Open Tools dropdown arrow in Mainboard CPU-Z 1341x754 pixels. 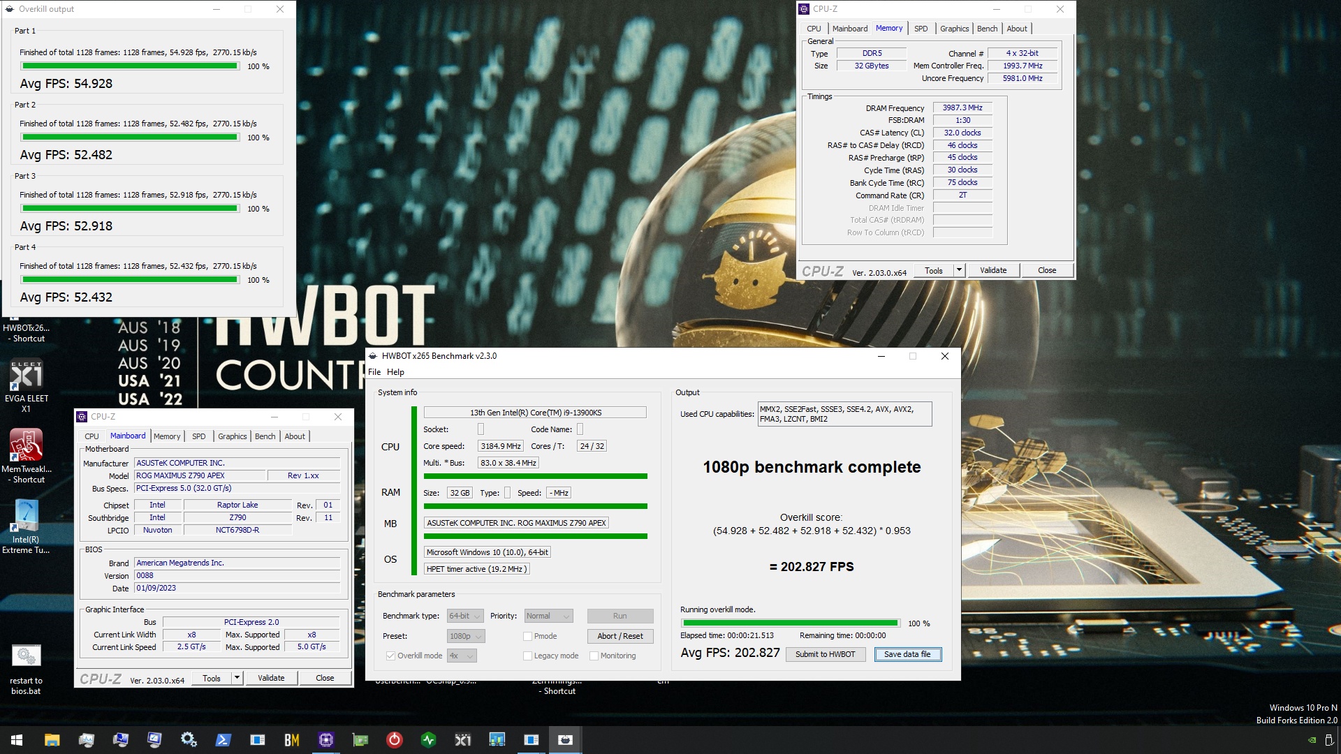coord(237,678)
